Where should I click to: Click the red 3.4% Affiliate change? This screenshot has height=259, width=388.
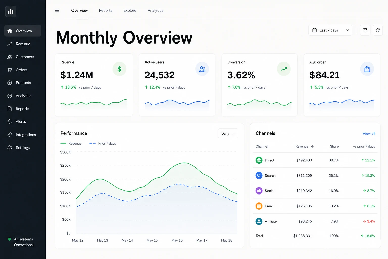(369, 221)
